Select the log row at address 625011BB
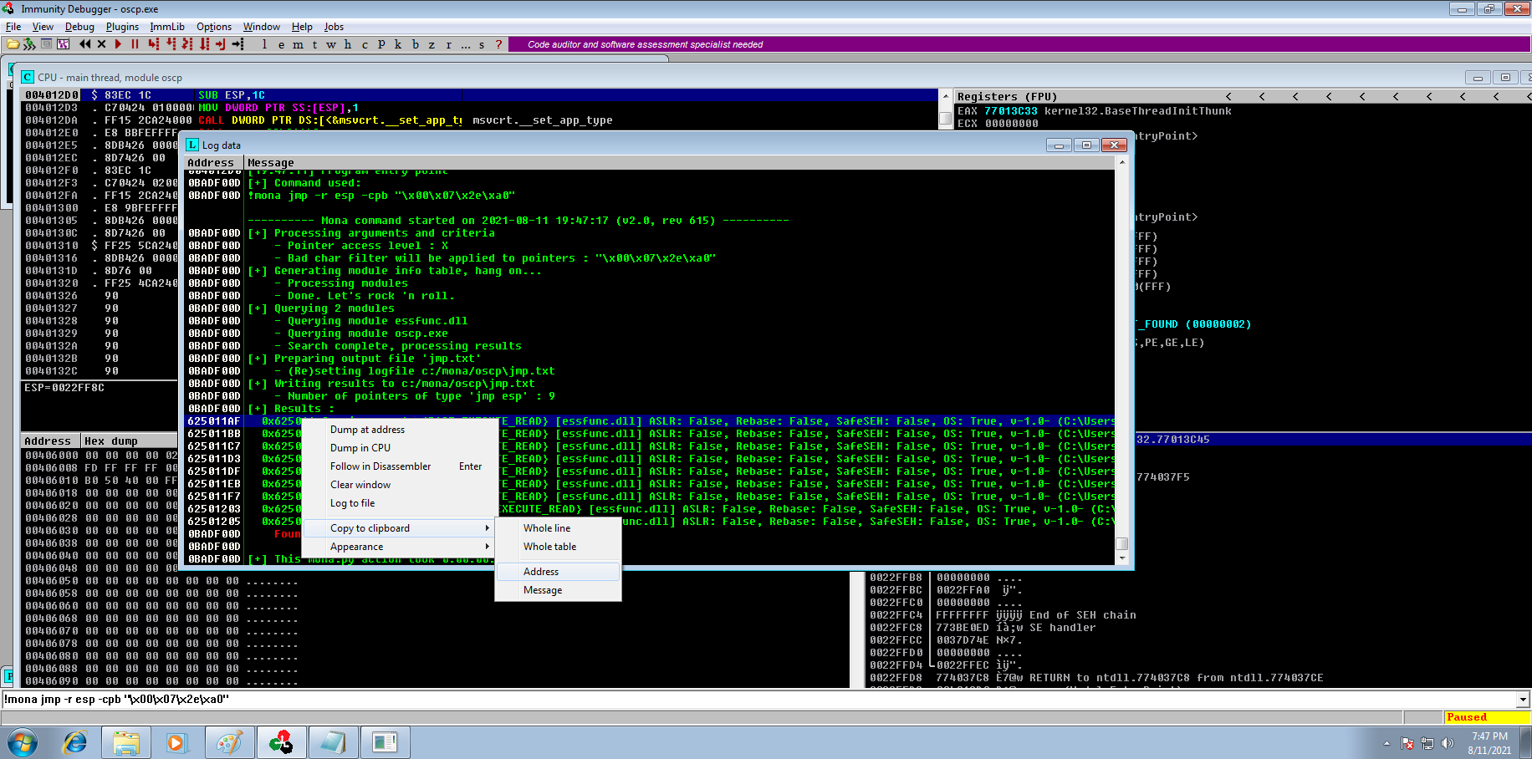This screenshot has height=759, width=1532. tap(650, 434)
